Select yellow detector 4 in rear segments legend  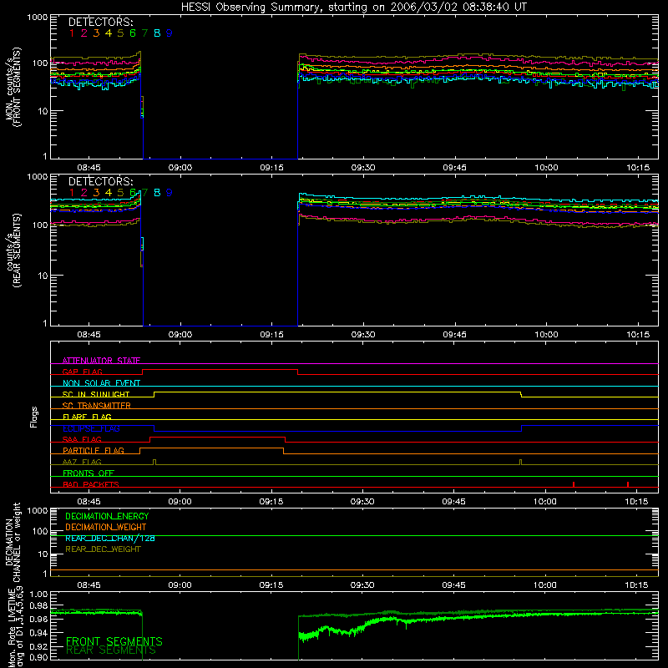click(109, 193)
